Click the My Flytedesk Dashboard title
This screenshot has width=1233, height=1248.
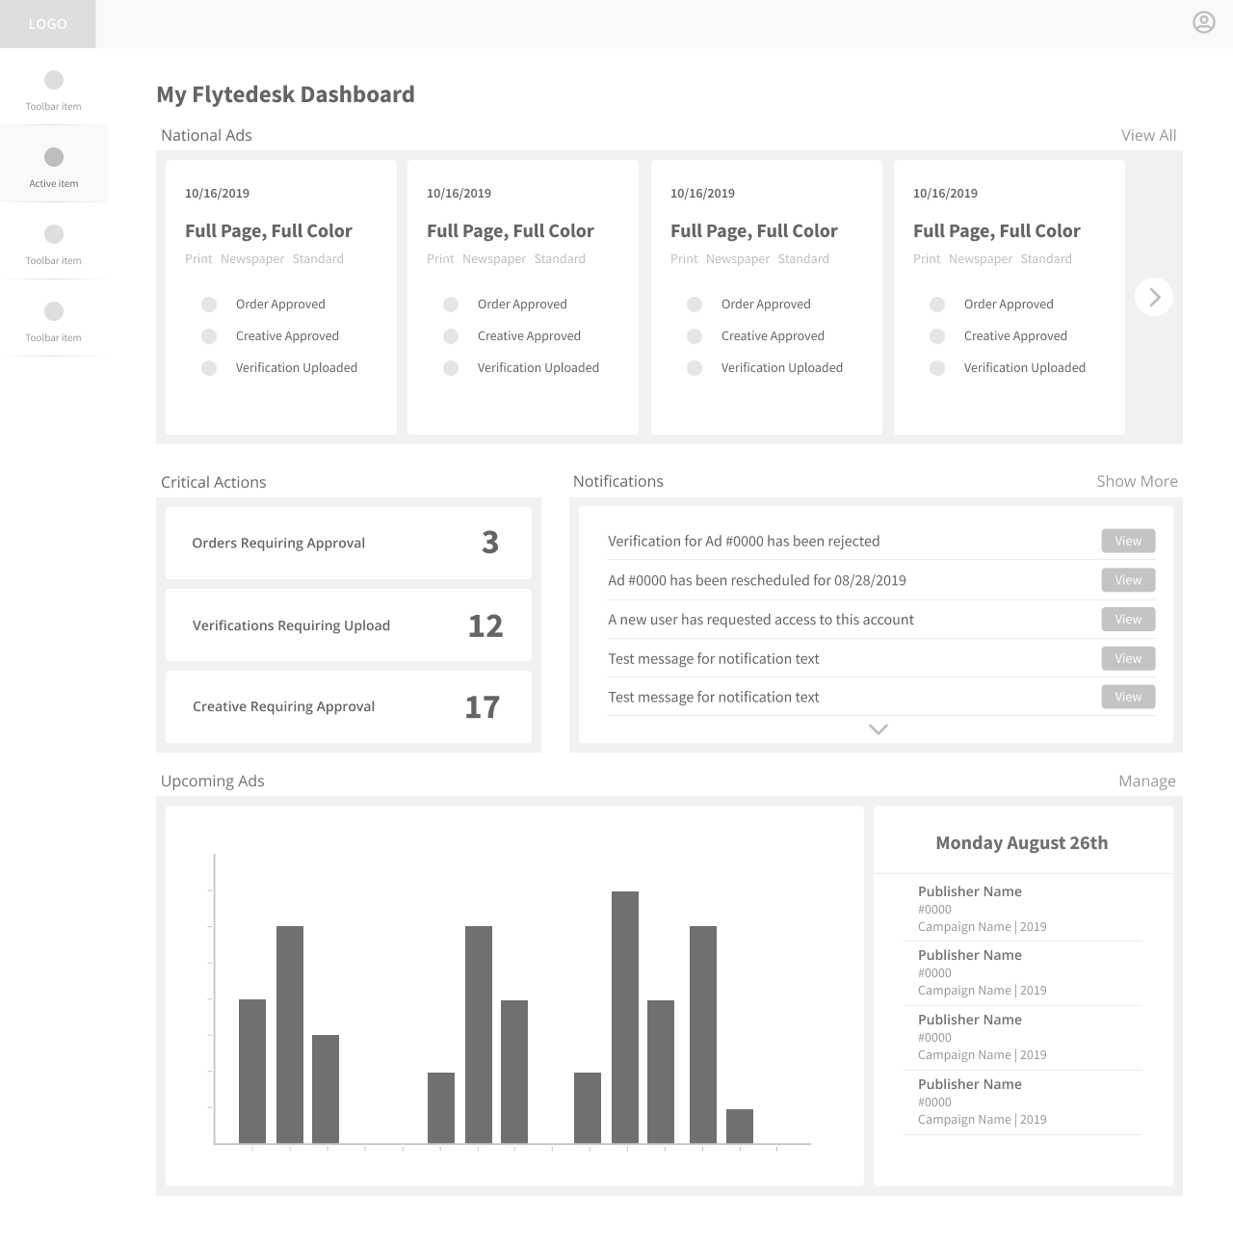(285, 94)
